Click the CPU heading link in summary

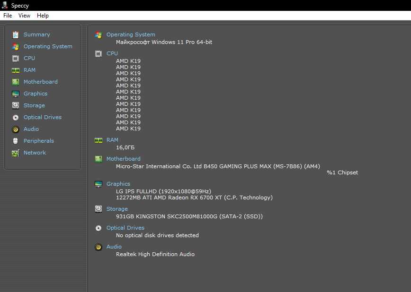tap(112, 53)
